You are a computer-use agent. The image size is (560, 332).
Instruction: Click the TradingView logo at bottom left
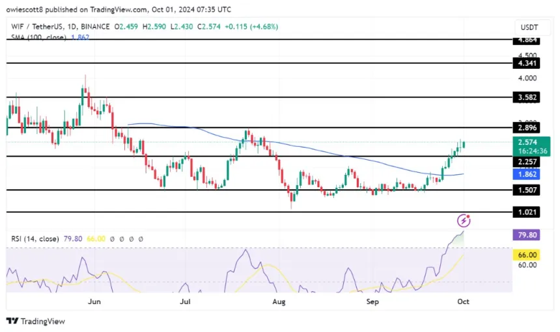click(x=36, y=321)
